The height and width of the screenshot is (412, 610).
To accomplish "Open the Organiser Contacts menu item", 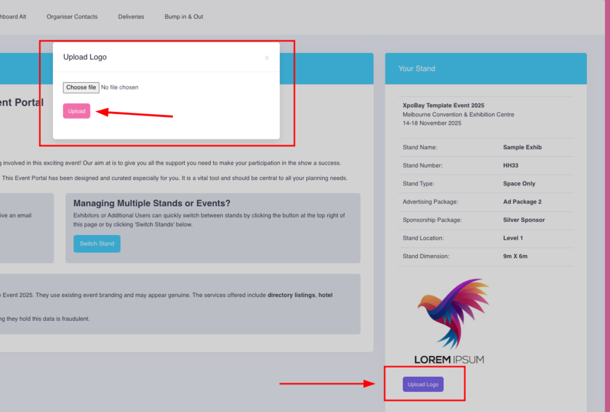I will coord(72,17).
